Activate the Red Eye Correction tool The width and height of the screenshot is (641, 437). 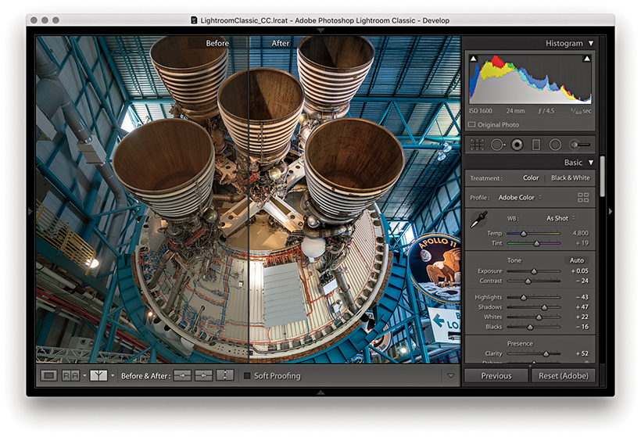click(x=517, y=145)
